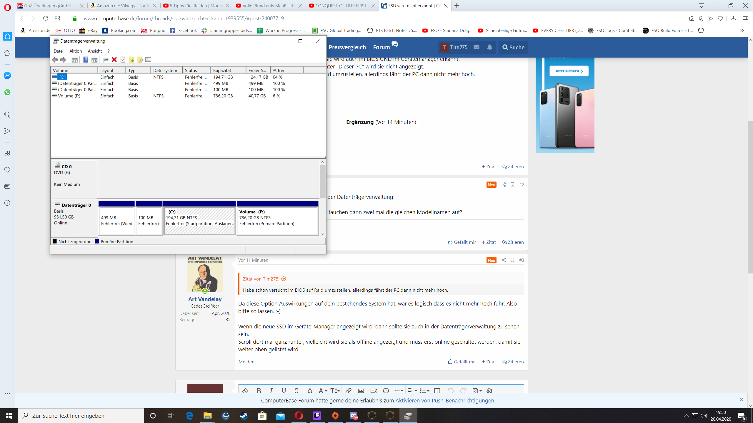The image size is (753, 423).
Task: Expand the font family dropdown in editor
Action: (323, 391)
